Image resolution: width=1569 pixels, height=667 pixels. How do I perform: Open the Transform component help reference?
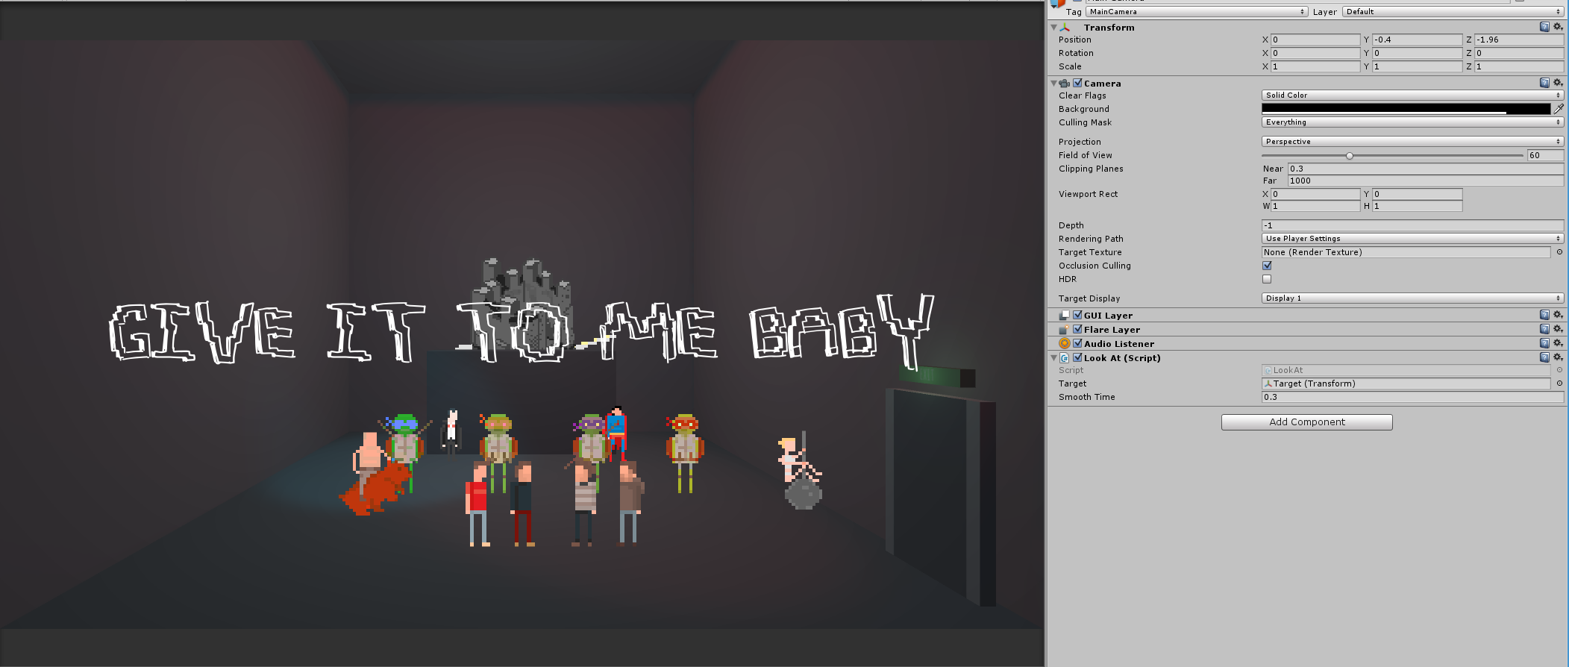coord(1544,27)
